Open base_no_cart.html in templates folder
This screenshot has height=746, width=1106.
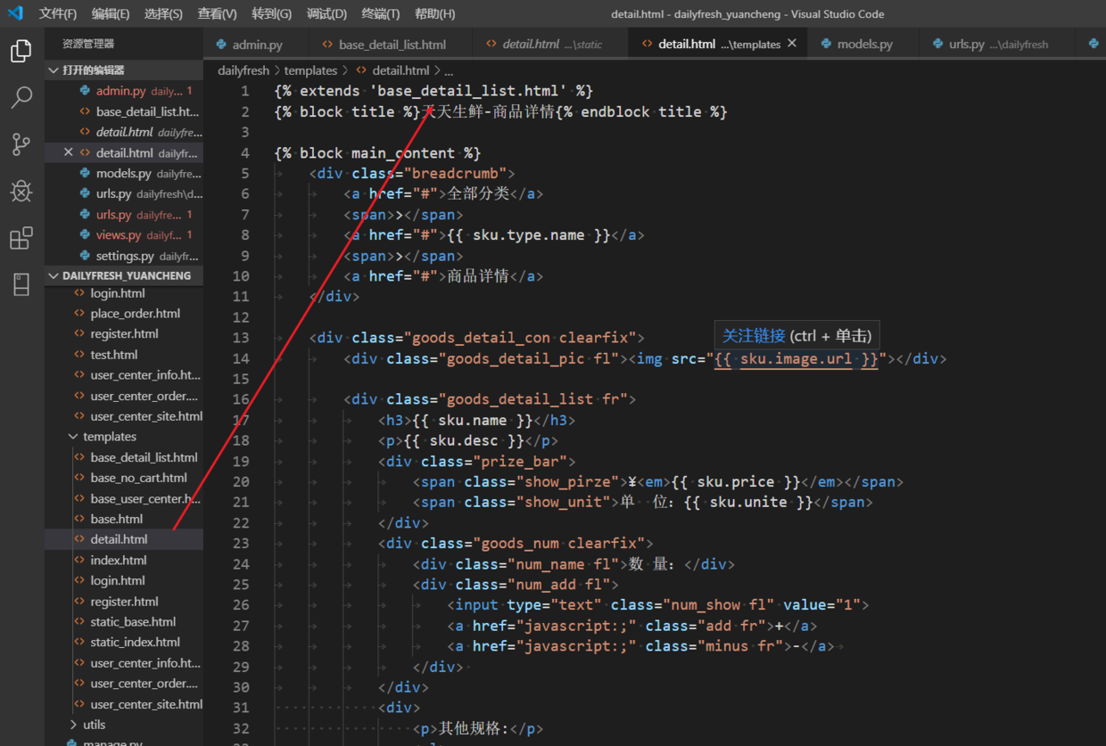(124, 478)
